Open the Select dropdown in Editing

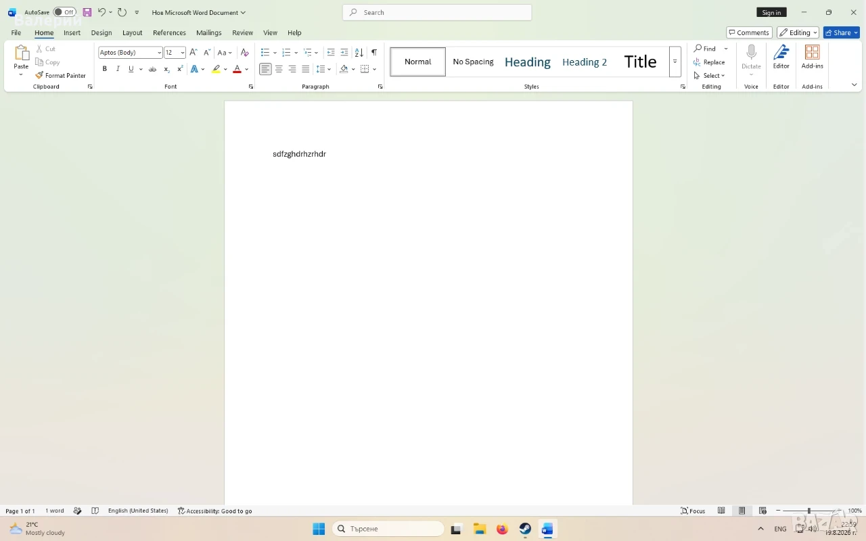tap(710, 76)
